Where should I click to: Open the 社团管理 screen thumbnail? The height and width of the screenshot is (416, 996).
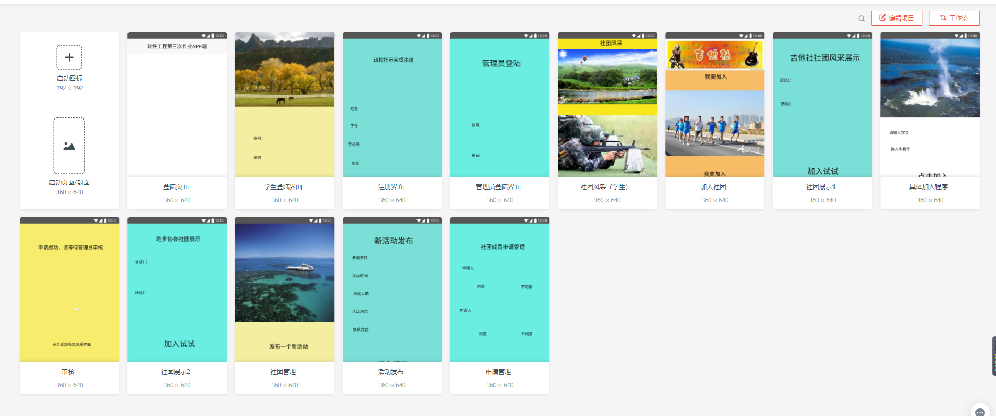coord(285,290)
